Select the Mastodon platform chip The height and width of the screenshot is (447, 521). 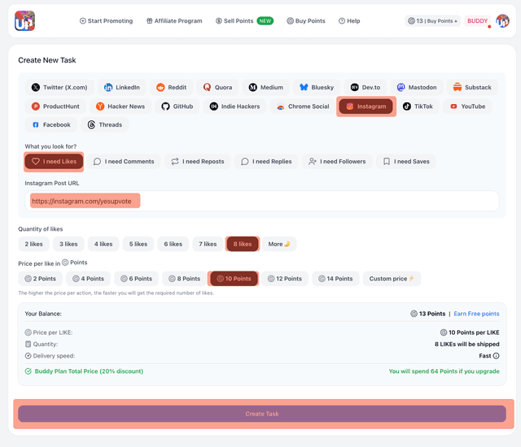click(x=417, y=87)
